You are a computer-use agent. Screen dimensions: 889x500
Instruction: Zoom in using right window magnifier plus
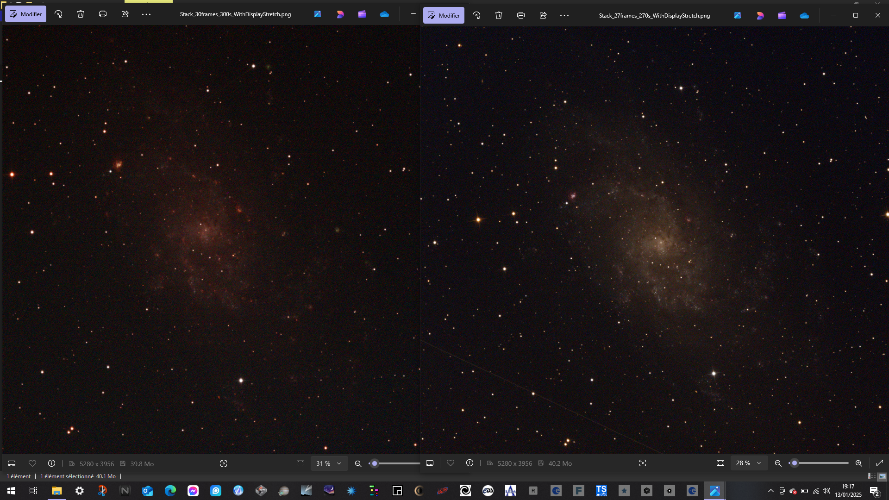point(858,463)
